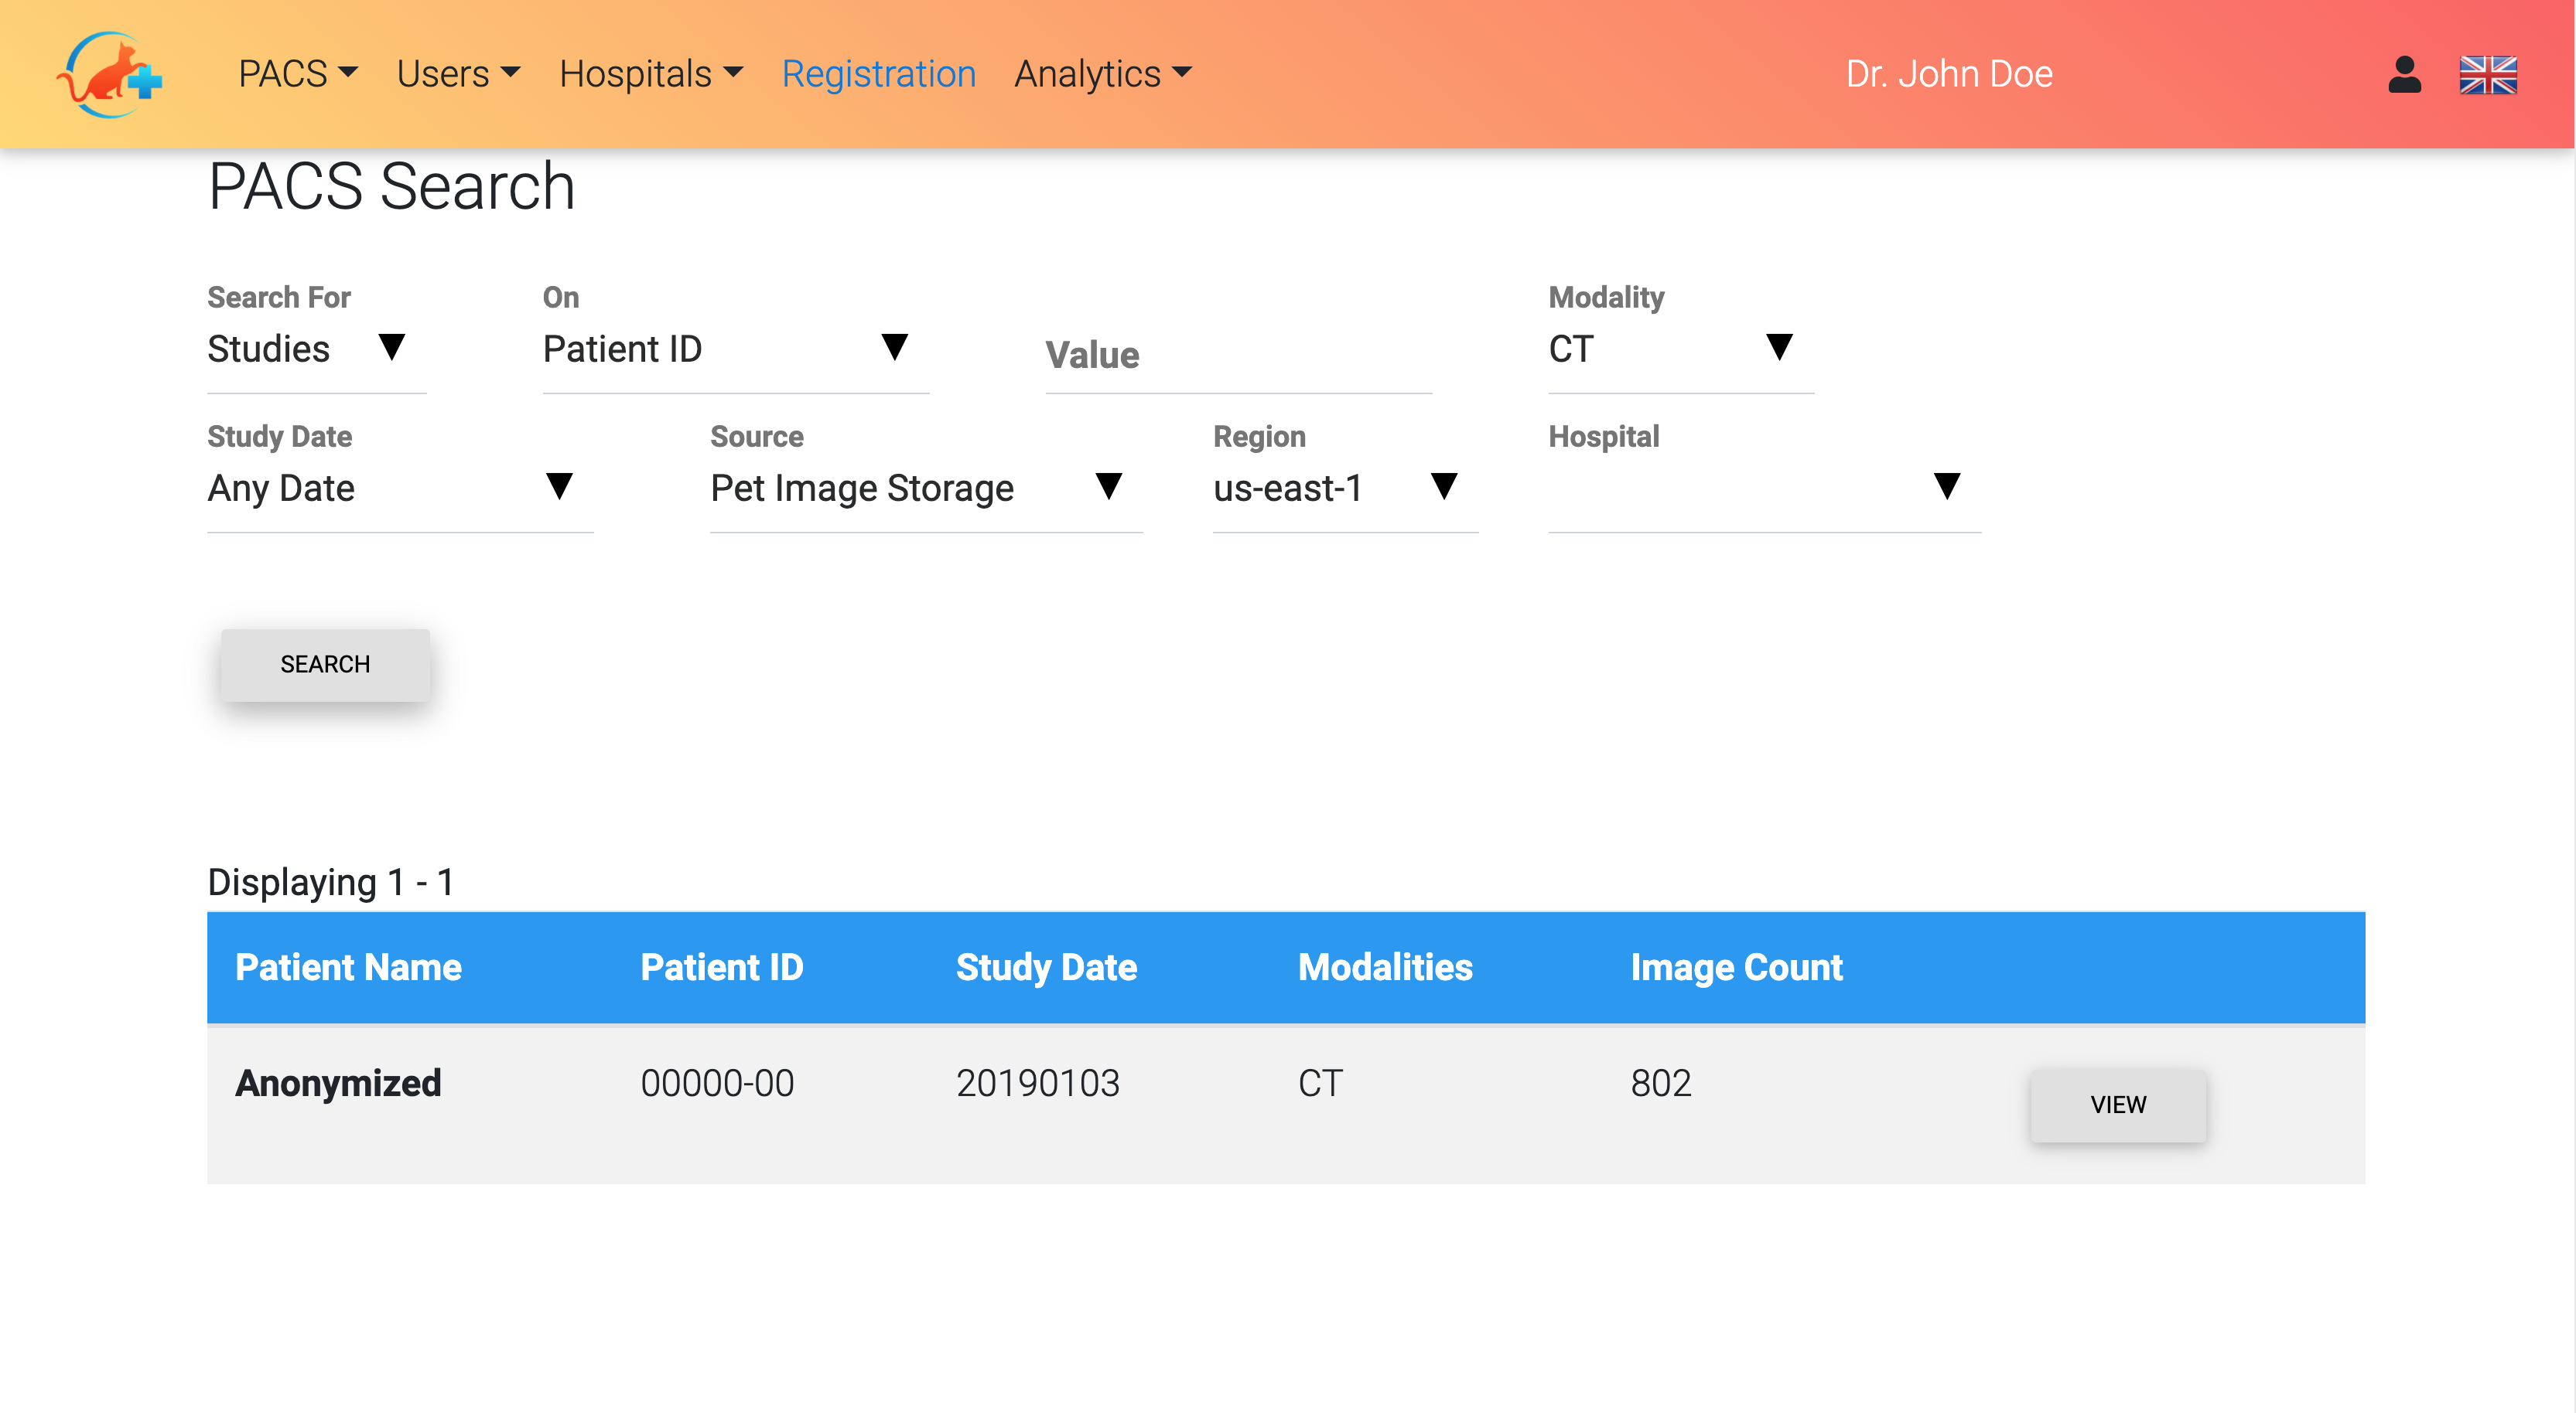
Task: Select the 20190103 study date cell
Action: coord(1038,1083)
